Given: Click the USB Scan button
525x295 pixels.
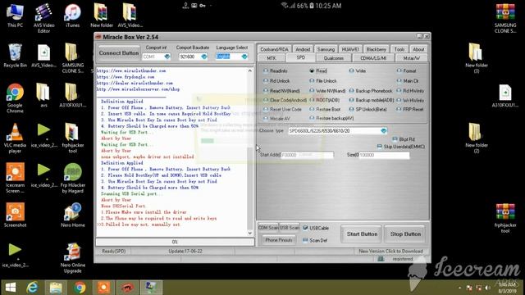Looking at the screenshot, I should tap(290, 228).
